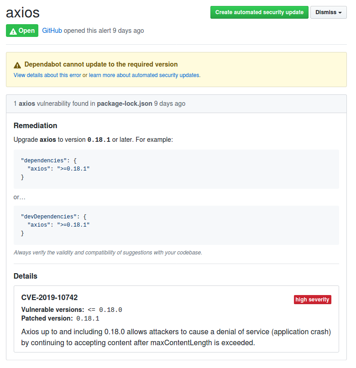Click the Remediation section heading
Viewport: 356px width, 368px height.
[35, 125]
